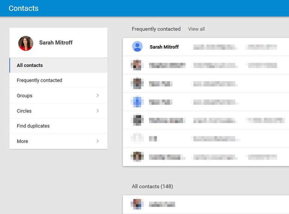
Task: Open Find duplicates in the sidebar
Action: click(x=33, y=126)
